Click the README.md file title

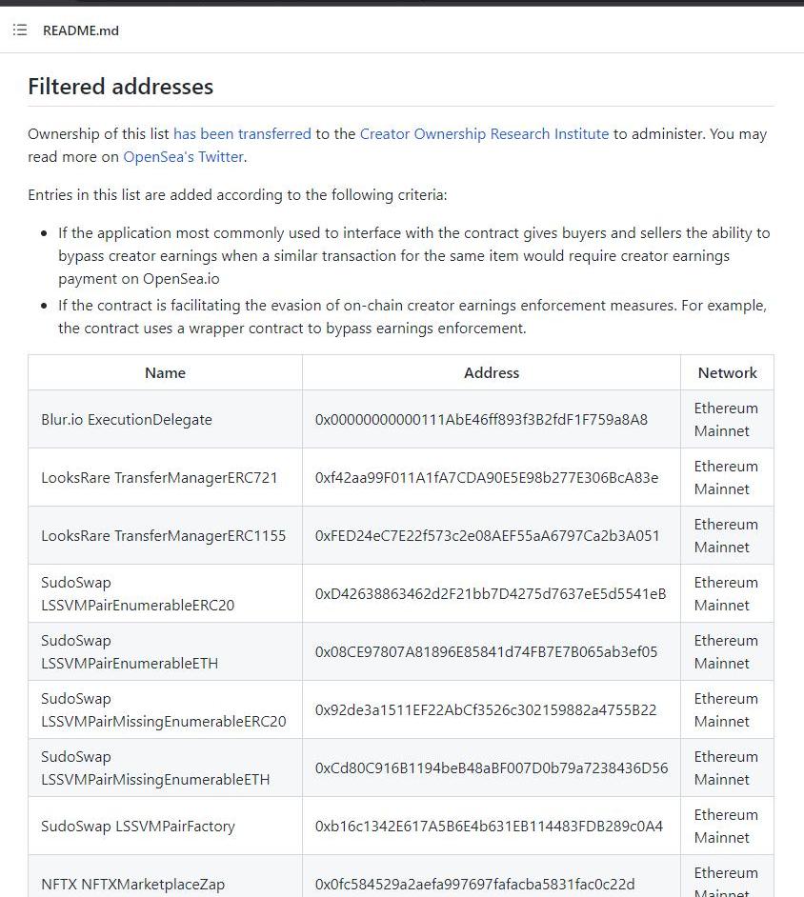coord(81,30)
